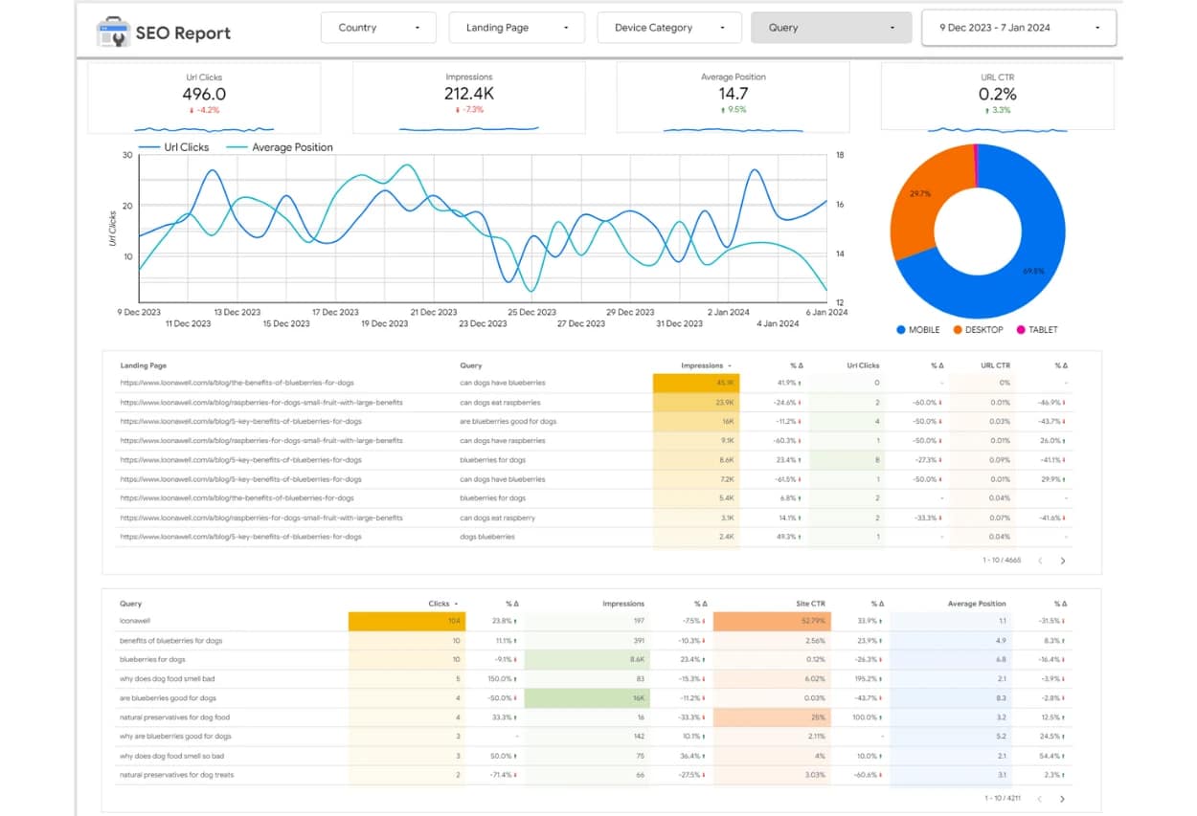Click the Url Clicks scorecard value 496.0
The height and width of the screenshot is (816, 1197).
[204, 94]
